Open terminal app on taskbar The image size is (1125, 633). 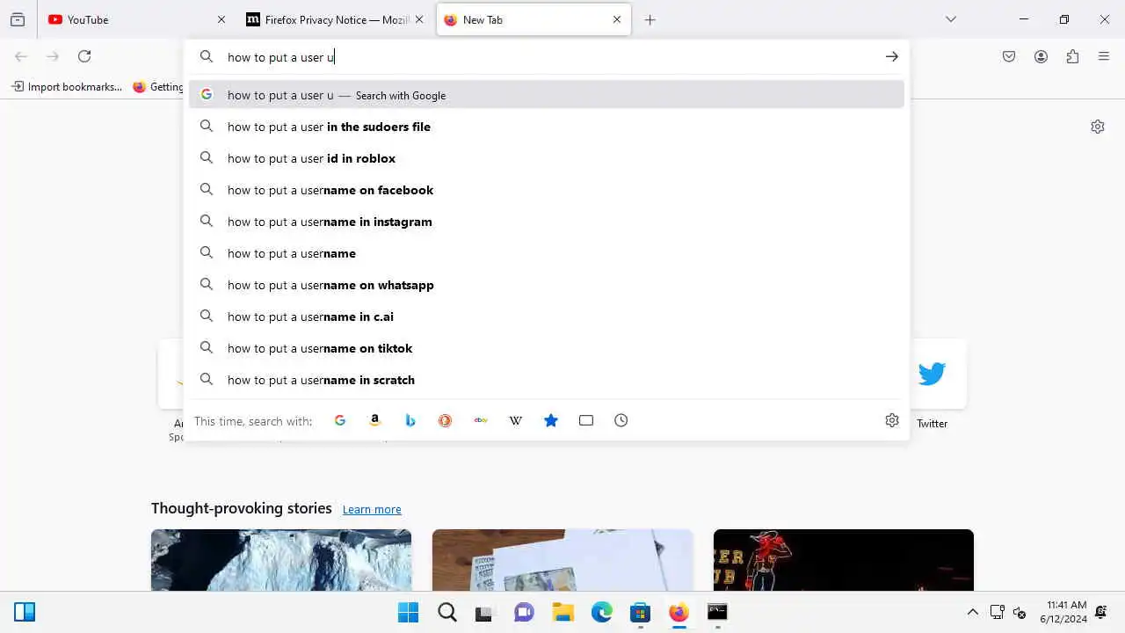click(717, 612)
